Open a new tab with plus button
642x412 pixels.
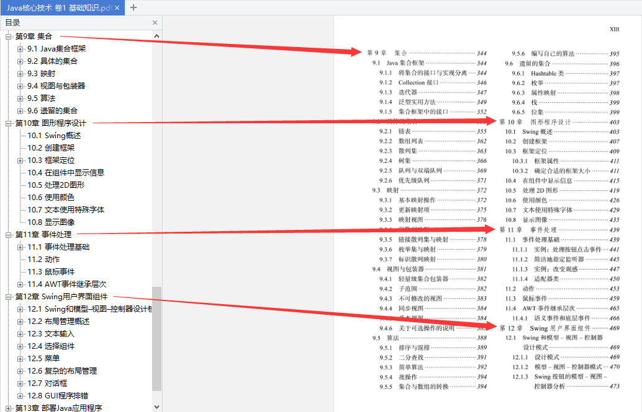tap(133, 7)
